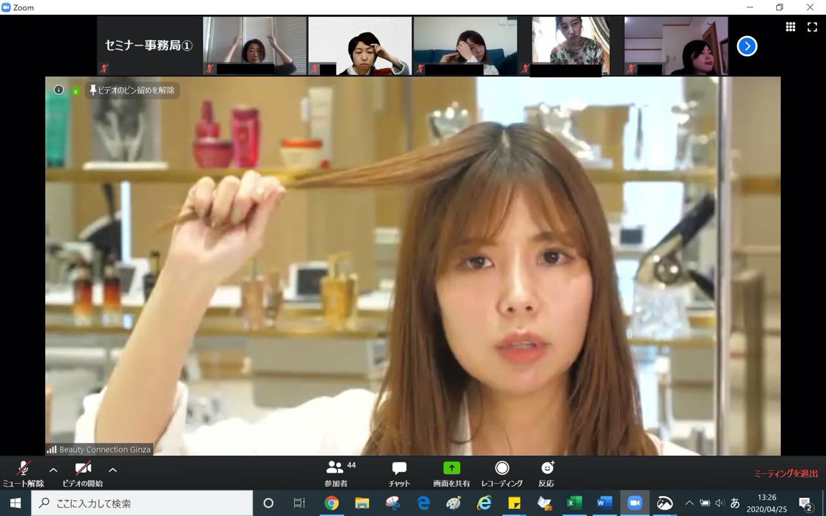Open Google Chrome from the taskbar

332,503
